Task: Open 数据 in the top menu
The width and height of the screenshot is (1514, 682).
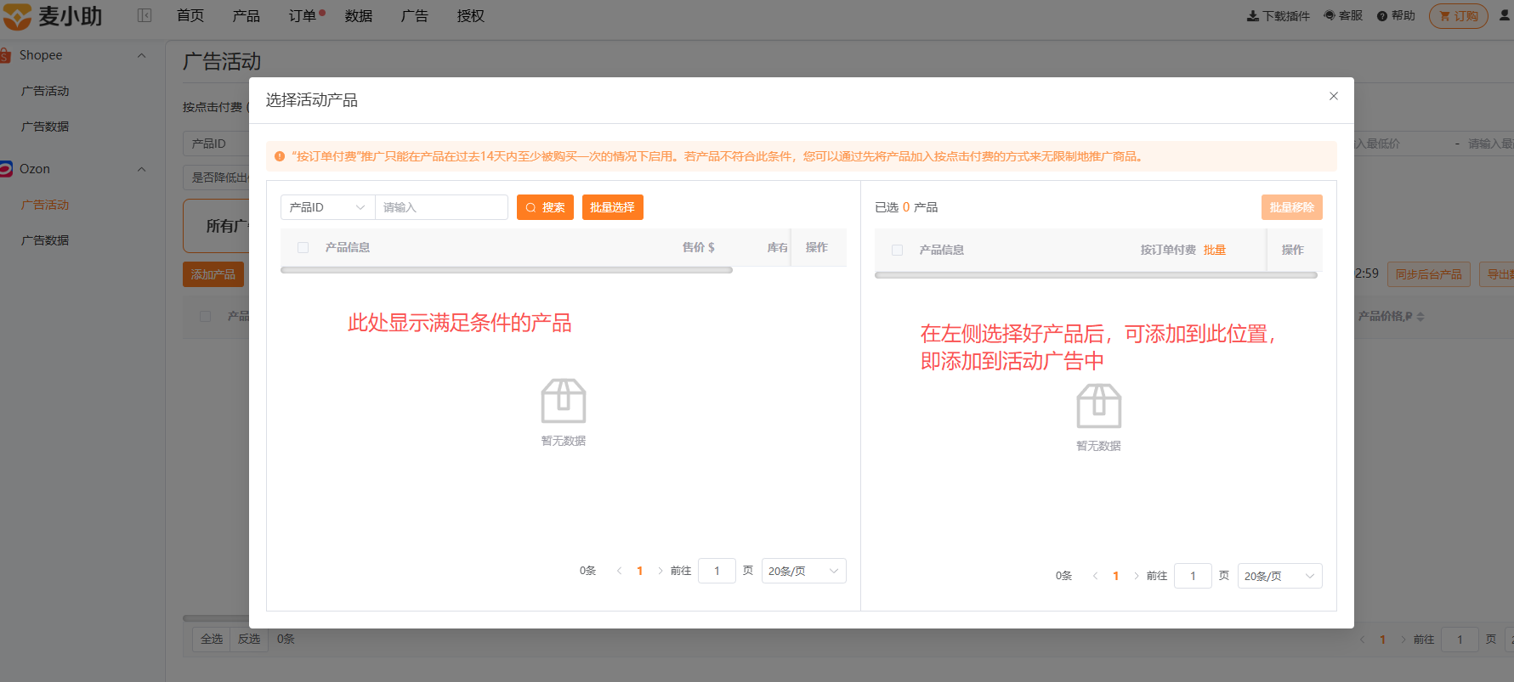Action: [x=359, y=15]
